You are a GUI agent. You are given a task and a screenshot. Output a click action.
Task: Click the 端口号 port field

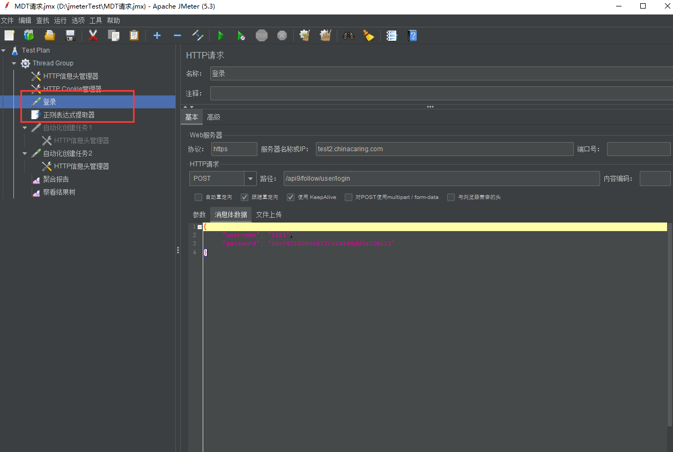[x=639, y=149]
